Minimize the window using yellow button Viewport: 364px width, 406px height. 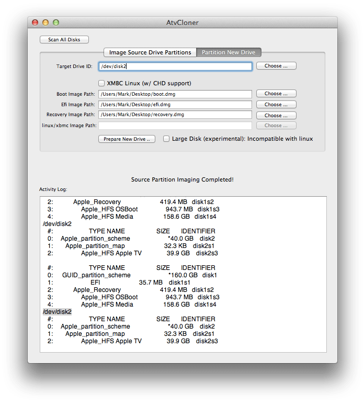45,22
